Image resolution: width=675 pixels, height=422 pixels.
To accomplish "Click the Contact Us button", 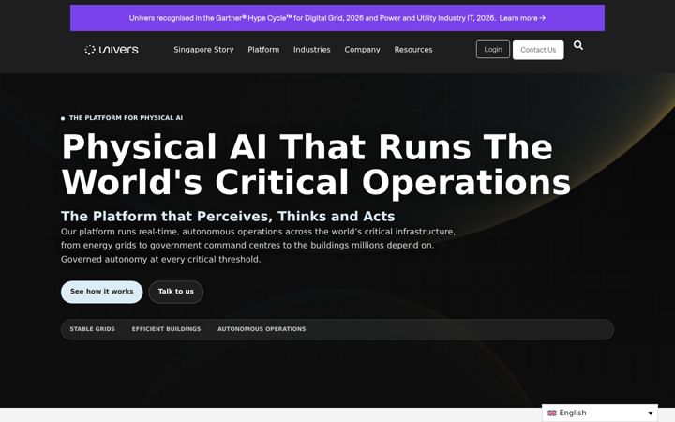I will tap(538, 50).
